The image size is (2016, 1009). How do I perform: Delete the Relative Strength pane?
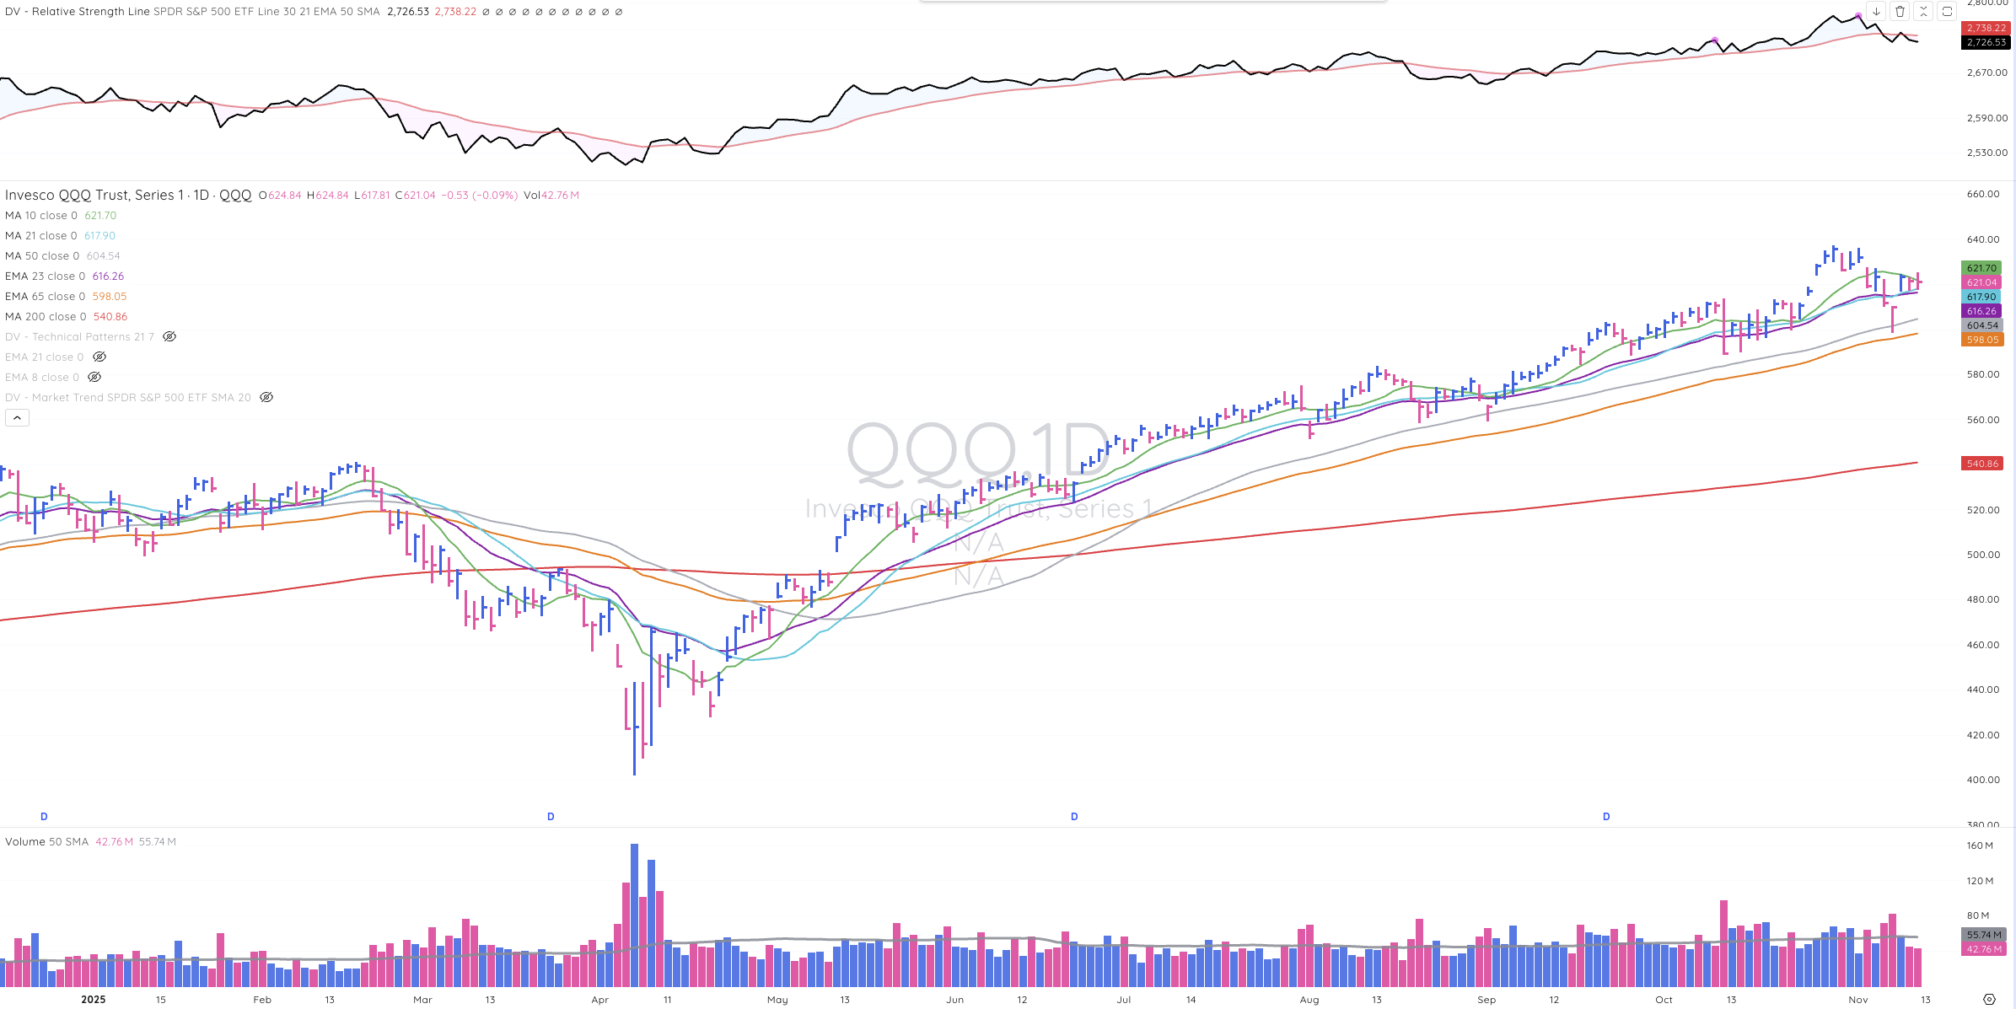1900,11
